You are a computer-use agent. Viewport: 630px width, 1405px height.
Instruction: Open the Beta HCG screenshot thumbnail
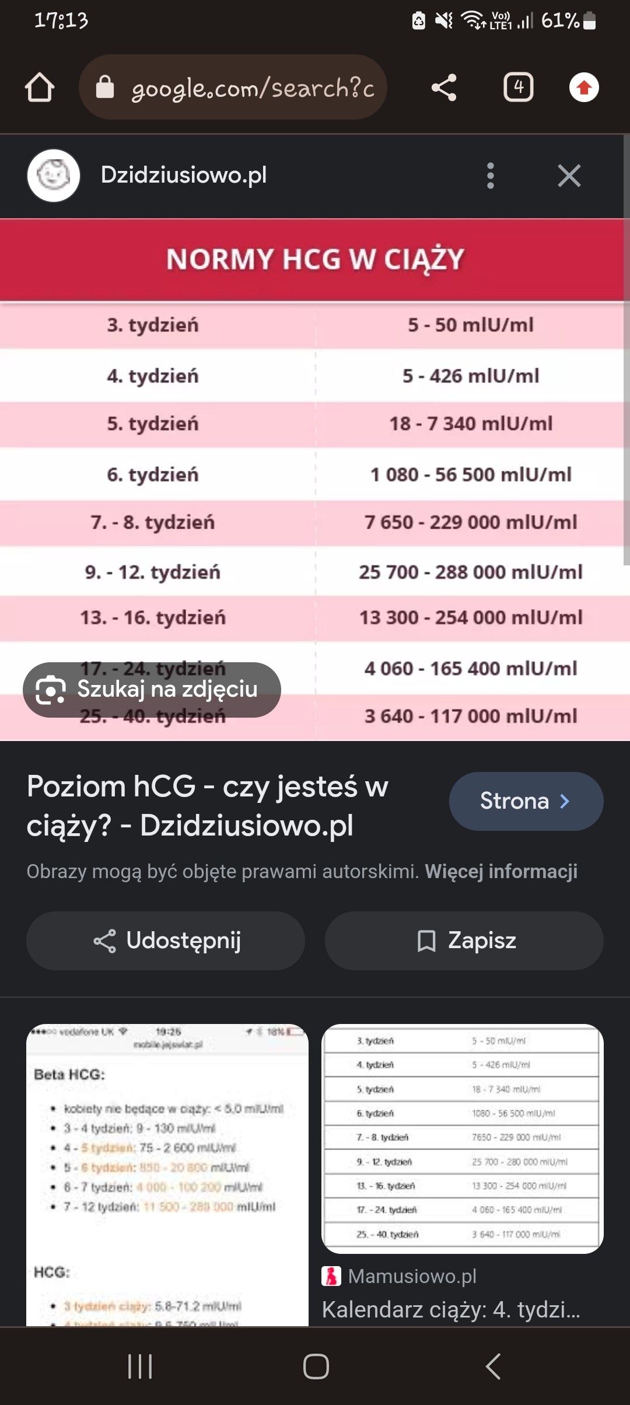pos(167,1173)
